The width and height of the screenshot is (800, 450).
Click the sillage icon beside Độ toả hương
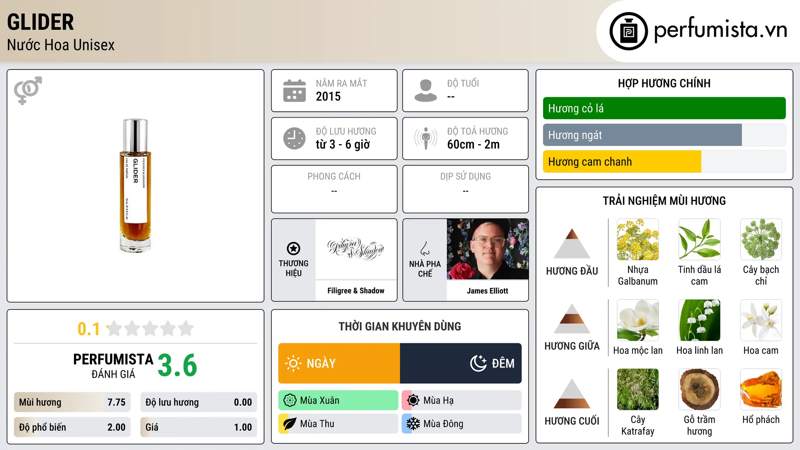[x=426, y=138]
